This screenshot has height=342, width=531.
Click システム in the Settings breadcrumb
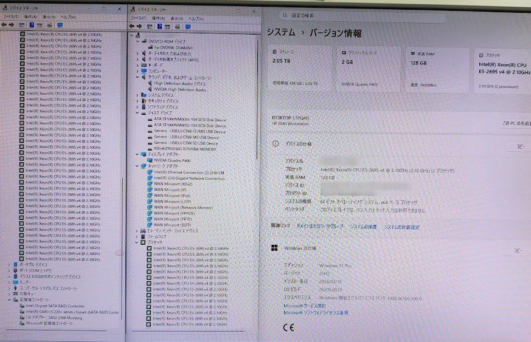coord(281,32)
